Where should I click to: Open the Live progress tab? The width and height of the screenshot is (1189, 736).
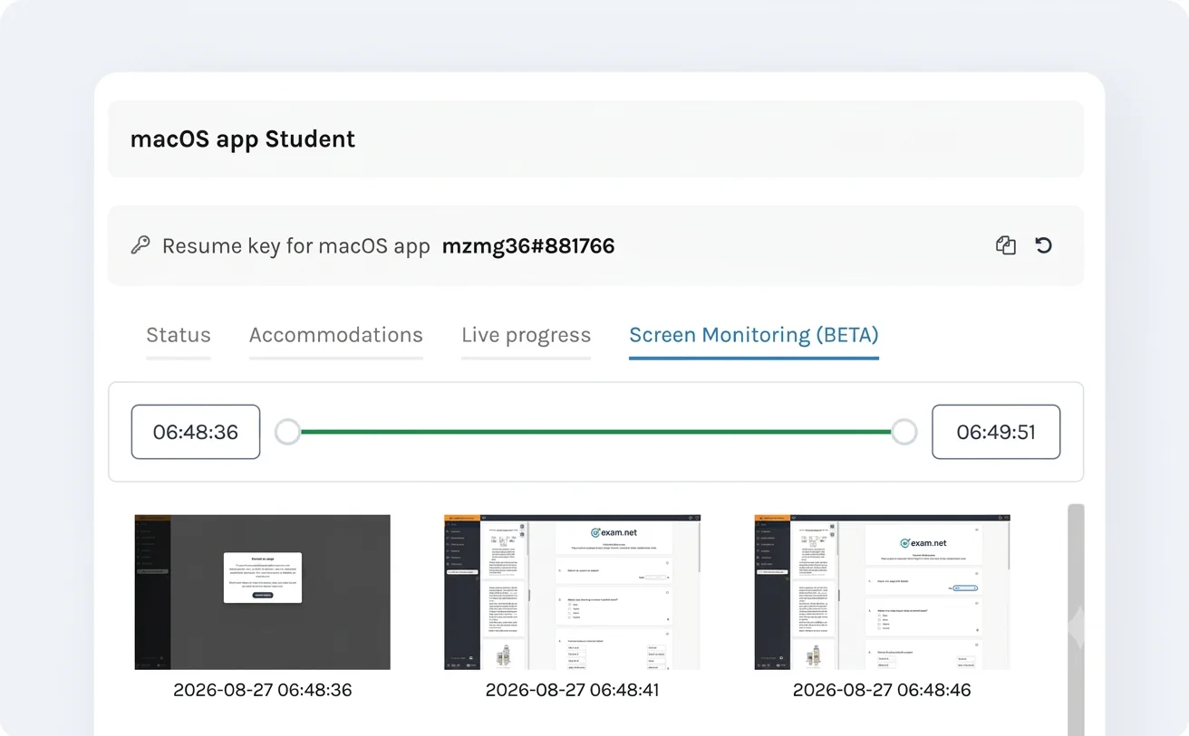(x=526, y=335)
